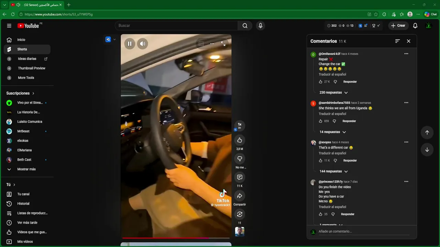
Task: Dislike the @OmRavani-k2f comment
Action: click(335, 82)
